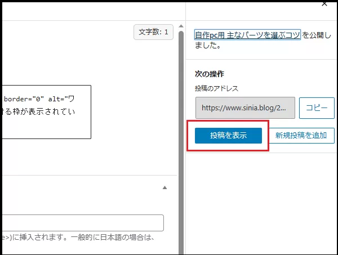Click the 投稿のアドレス label
This screenshot has width=338, height=255.
(217, 88)
